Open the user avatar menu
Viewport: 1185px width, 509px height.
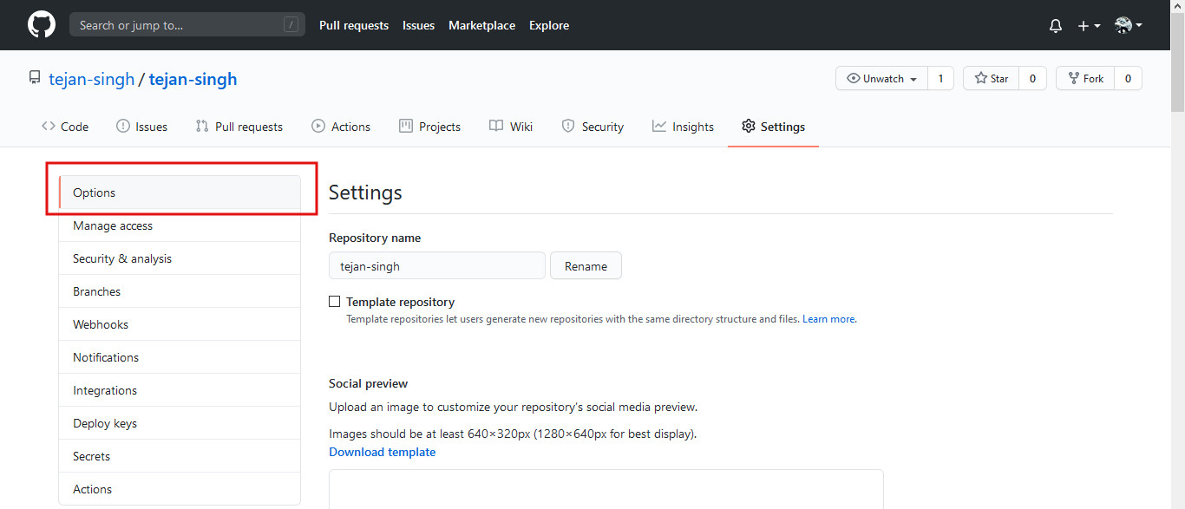click(1128, 25)
